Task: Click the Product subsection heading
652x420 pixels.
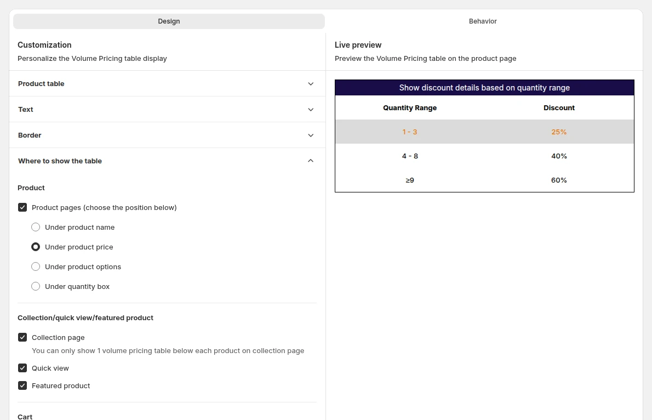Action: point(31,188)
